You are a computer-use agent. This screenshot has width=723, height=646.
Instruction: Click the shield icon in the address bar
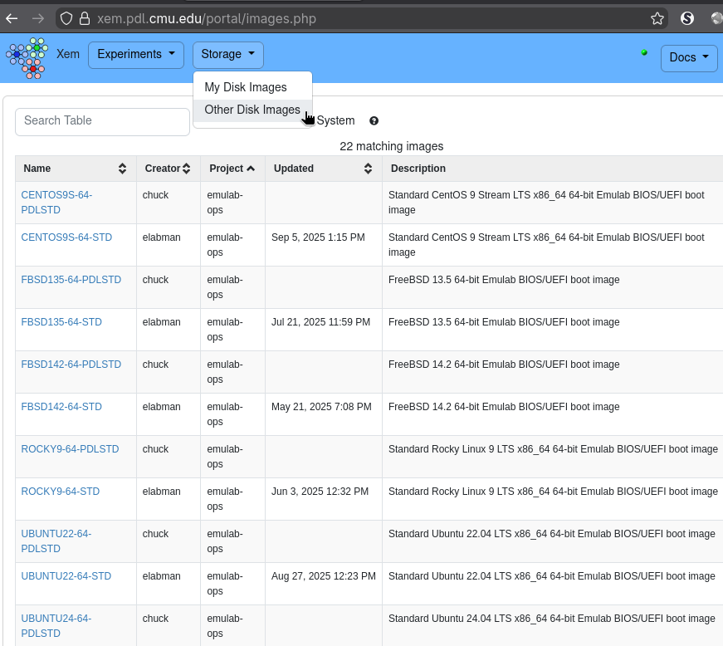pyautogui.click(x=66, y=18)
